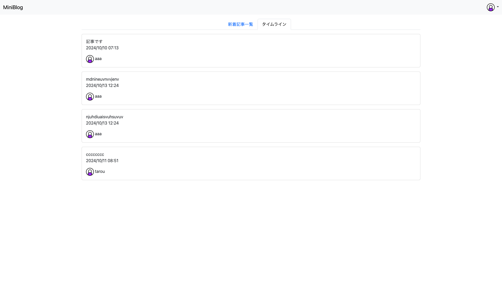The image size is (502, 282).
Task: Open the 記事です post title
Action: (94, 42)
